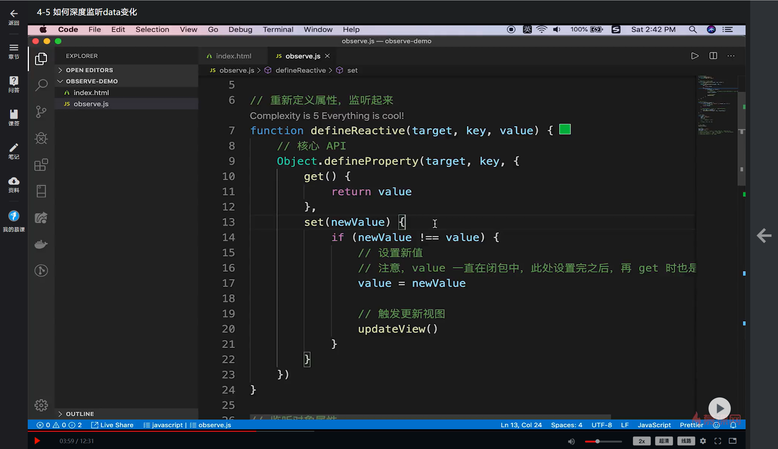The image size is (778, 449).
Task: Click the run code triangle icon
Action: [x=695, y=56]
